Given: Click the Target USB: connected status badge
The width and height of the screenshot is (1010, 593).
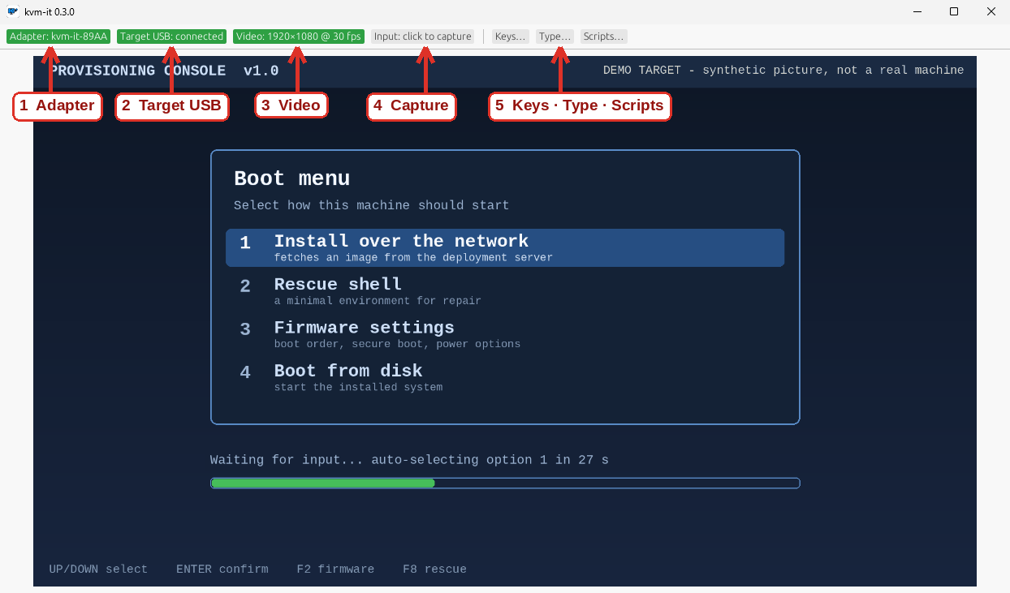Looking at the screenshot, I should (171, 37).
